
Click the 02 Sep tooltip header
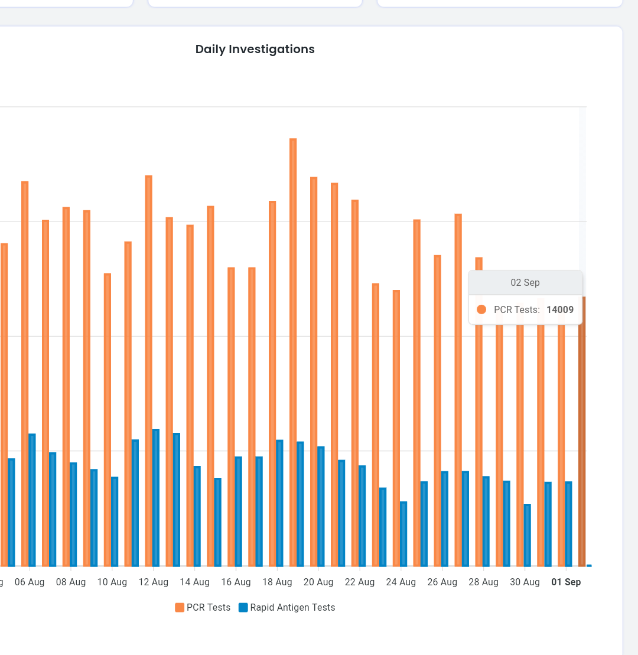(525, 283)
